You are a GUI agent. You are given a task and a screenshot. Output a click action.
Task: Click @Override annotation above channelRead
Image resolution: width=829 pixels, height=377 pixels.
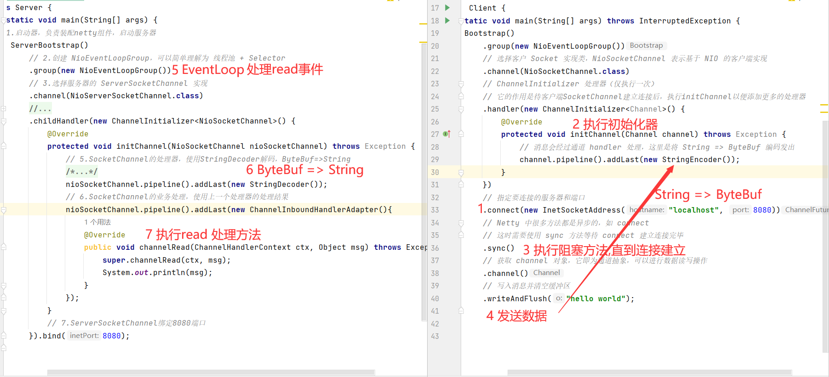pyautogui.click(x=104, y=235)
